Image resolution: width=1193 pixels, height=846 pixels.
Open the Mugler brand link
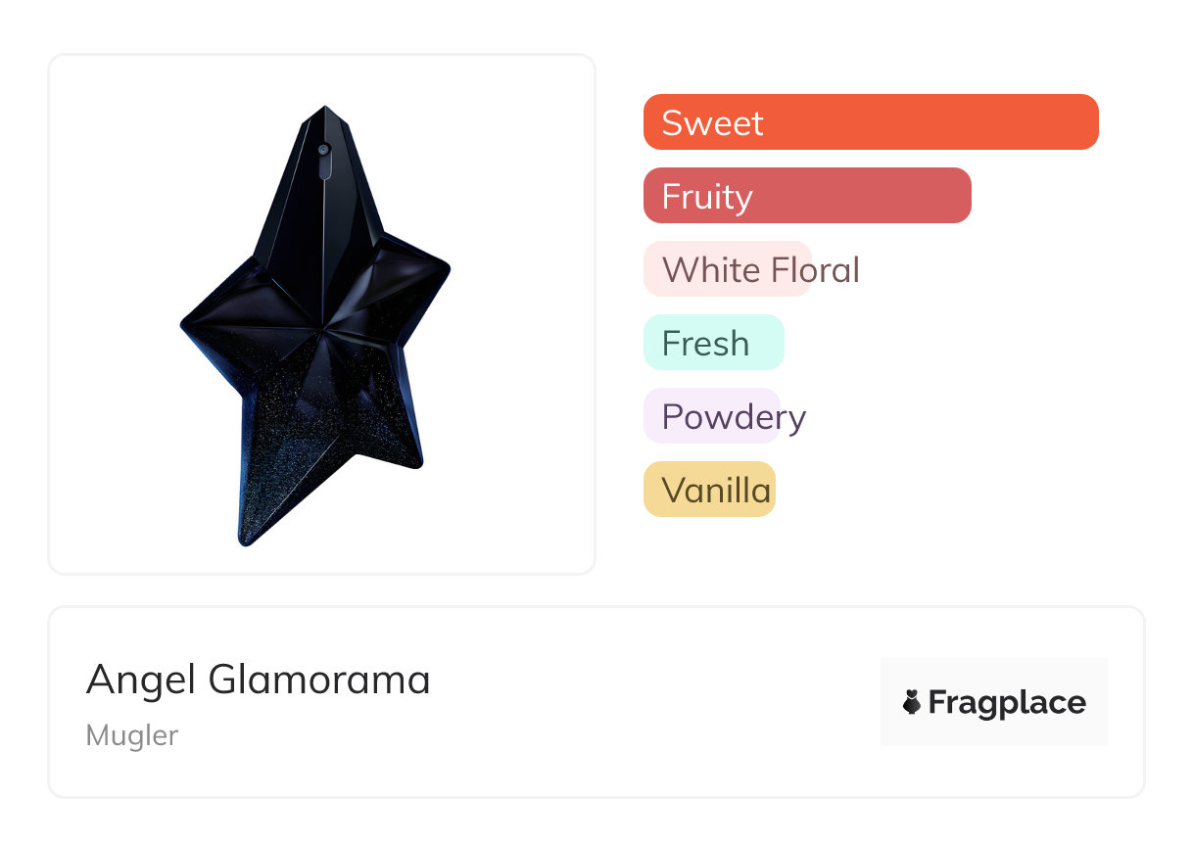pyautogui.click(x=132, y=735)
